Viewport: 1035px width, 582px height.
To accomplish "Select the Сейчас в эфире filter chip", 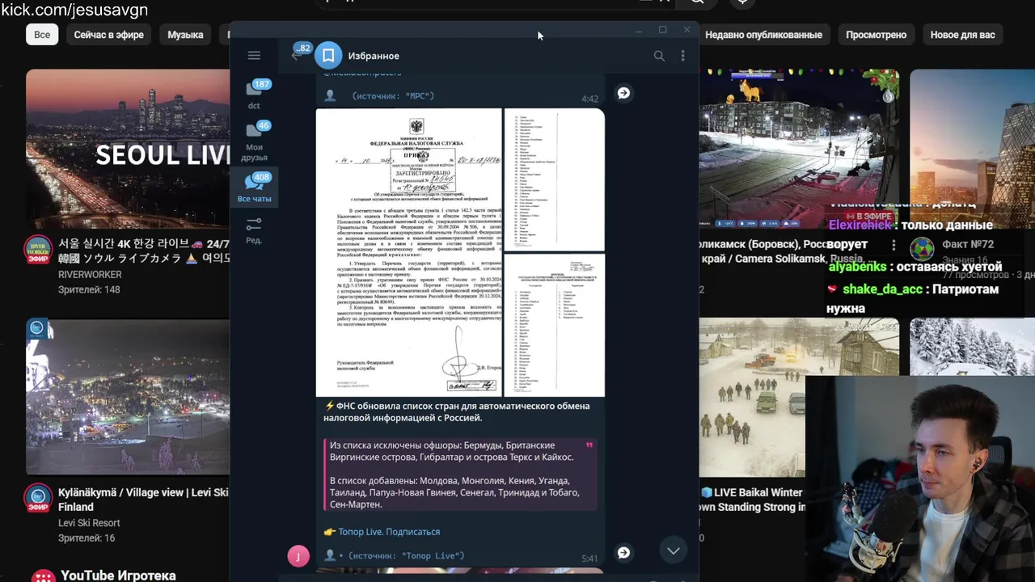I will click(x=108, y=35).
